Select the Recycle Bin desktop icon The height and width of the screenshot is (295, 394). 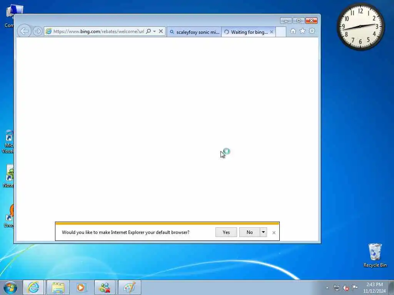[x=375, y=255]
